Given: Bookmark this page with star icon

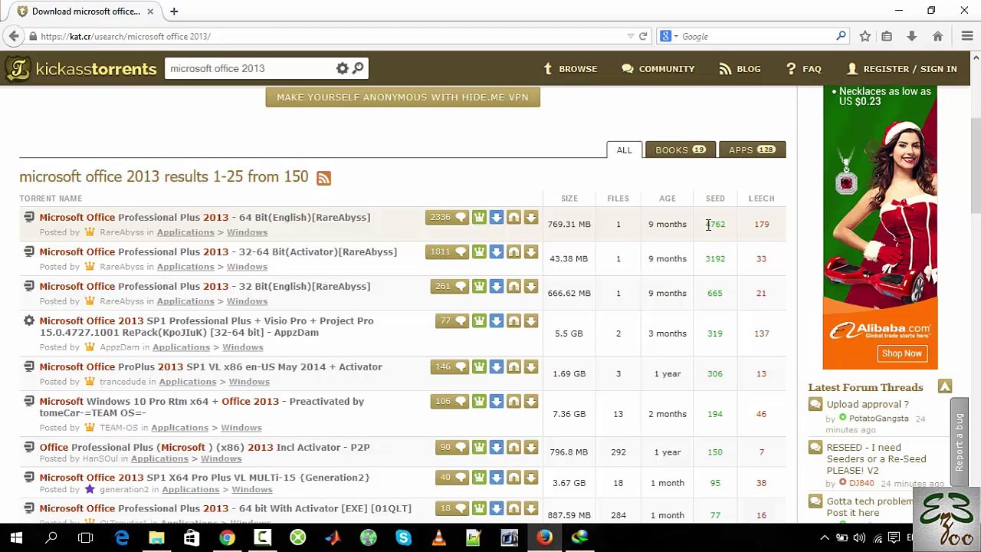Looking at the screenshot, I should coord(865,36).
